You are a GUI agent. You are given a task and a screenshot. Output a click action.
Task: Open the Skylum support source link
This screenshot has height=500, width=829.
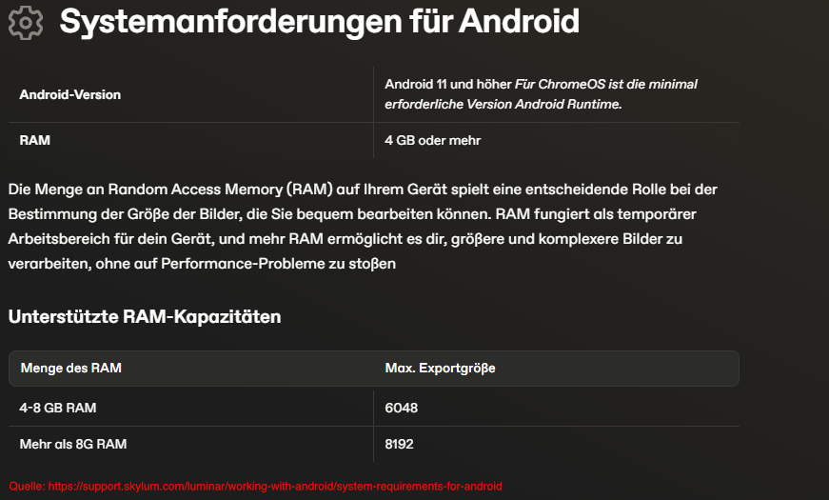275,487
